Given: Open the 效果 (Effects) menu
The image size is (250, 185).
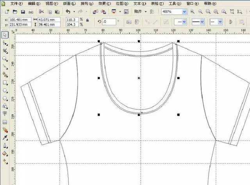Looking at the screenshot, I should pos(103,3).
